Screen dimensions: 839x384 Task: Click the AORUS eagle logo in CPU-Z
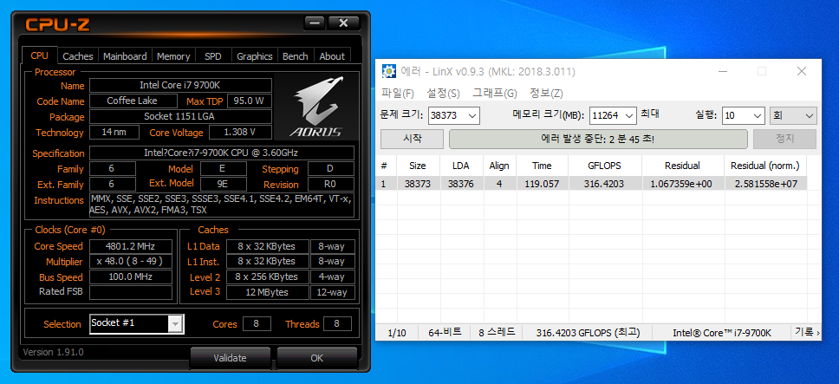pyautogui.click(x=315, y=107)
